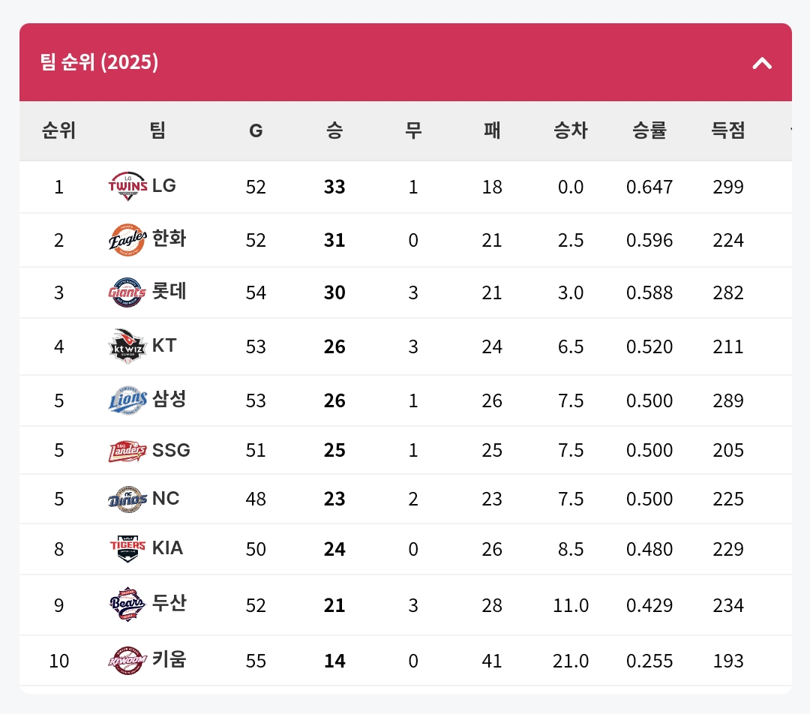Click the 팀 순위 (2025) title
Screen dimensions: 810x714
[99, 62]
